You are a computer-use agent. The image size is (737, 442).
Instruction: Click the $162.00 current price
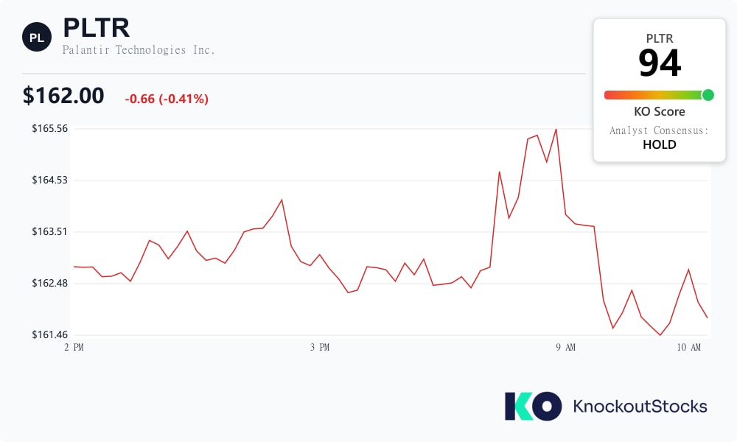tap(63, 96)
